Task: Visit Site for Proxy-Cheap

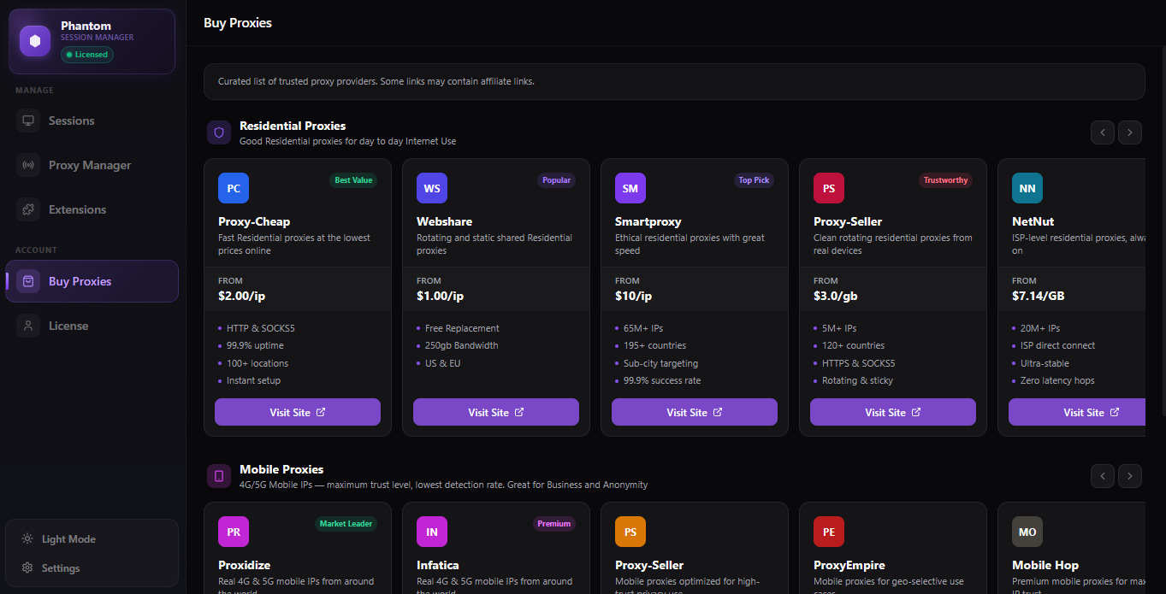Action: [298, 412]
